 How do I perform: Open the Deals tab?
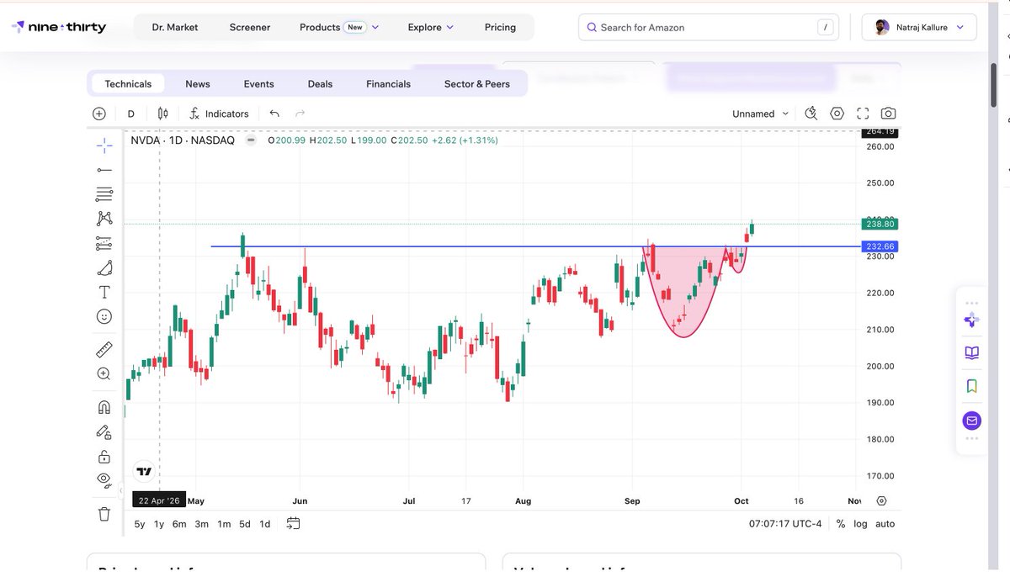click(320, 84)
